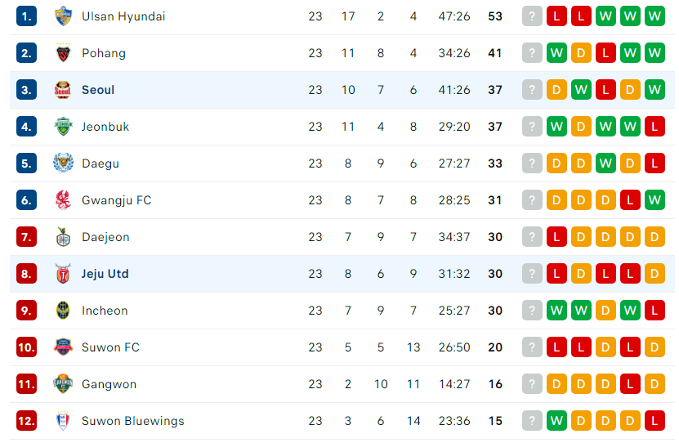The width and height of the screenshot is (679, 443).
Task: Click Suwon Bluewings' green W form badge
Action: (556, 421)
